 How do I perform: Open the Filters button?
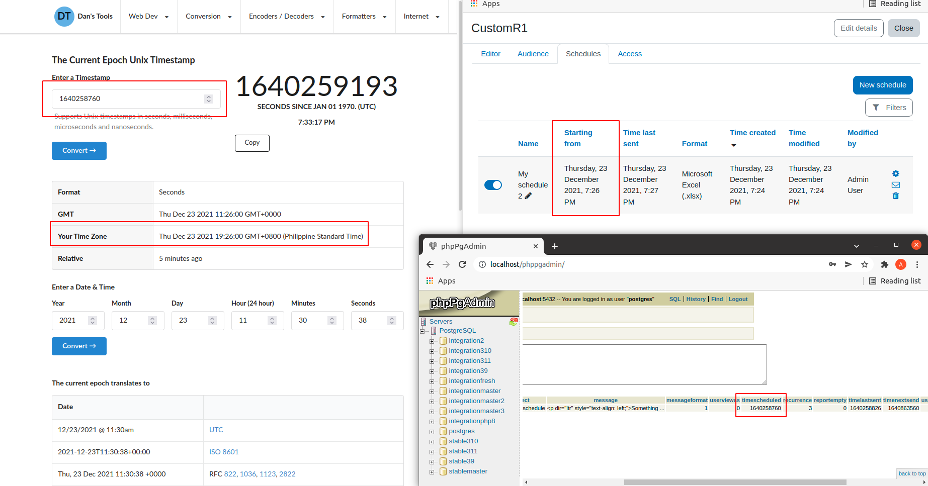coord(889,108)
